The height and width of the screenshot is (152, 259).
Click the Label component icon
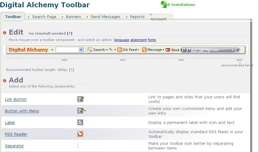tap(80, 123)
